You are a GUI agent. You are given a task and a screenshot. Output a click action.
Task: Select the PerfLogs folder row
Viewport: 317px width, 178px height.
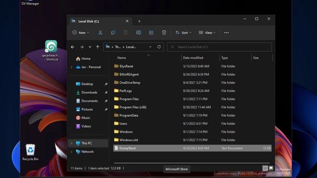pyautogui.click(x=192, y=91)
